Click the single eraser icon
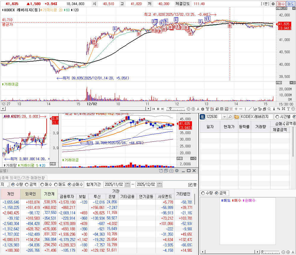Viewport: 296px width, 255px height. click(x=255, y=109)
